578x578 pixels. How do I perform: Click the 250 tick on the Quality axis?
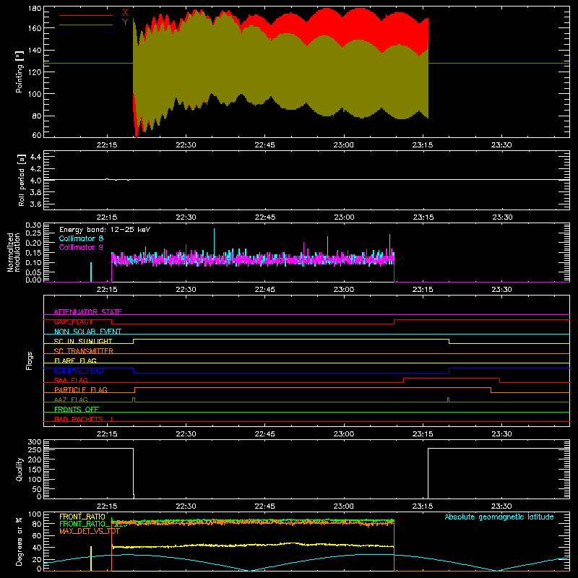point(35,449)
